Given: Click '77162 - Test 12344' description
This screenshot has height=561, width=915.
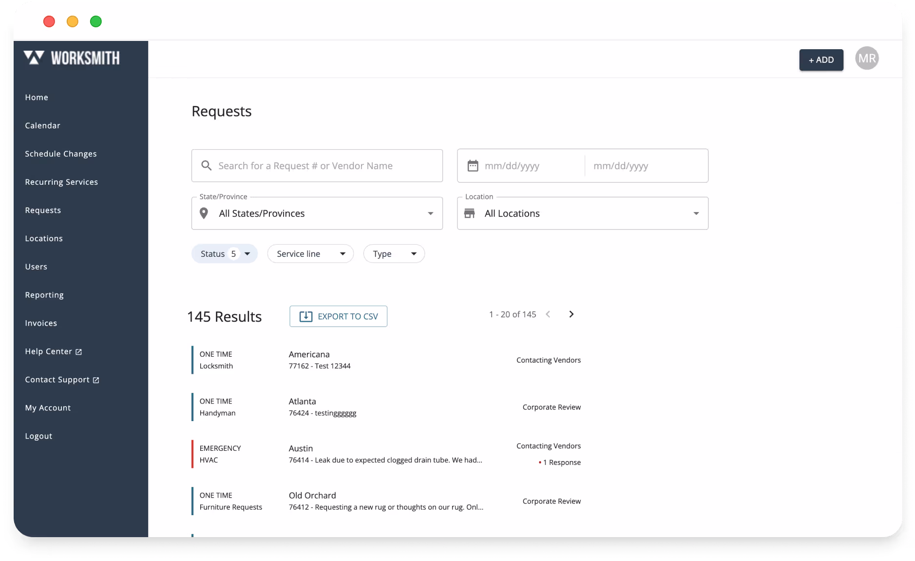Looking at the screenshot, I should click(x=320, y=366).
